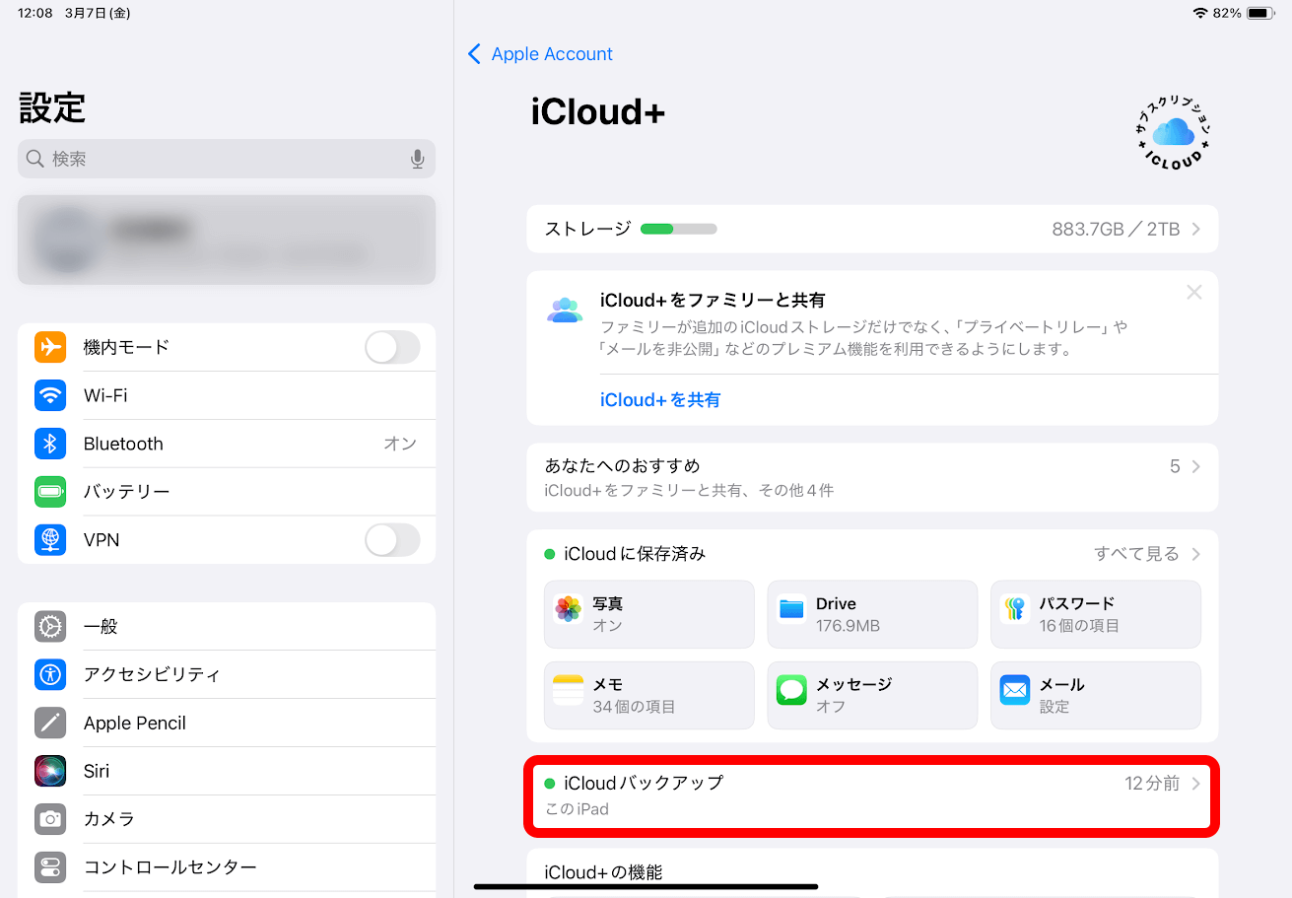
Task: Expand iCloud Backup (iCloudバックアップ) row
Action: 1195,784
